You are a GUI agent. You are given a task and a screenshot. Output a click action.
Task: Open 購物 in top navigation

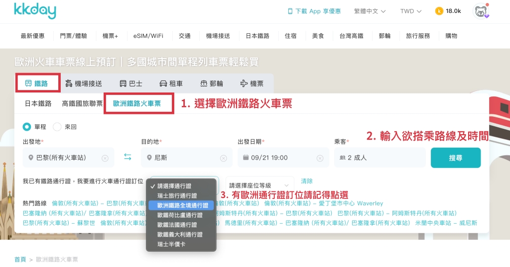tap(451, 36)
